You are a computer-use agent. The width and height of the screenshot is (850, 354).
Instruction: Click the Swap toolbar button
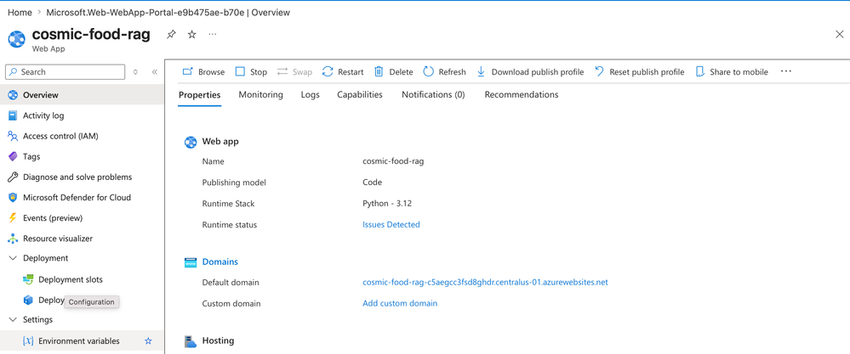294,72
